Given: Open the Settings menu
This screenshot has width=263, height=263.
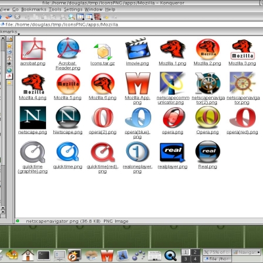Looking at the screenshot, I should coord(73,9).
